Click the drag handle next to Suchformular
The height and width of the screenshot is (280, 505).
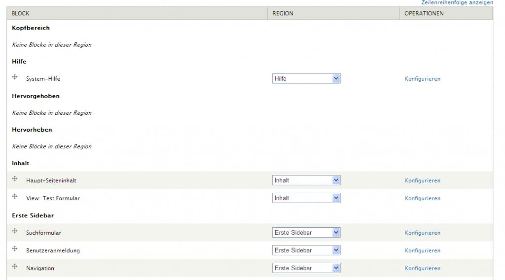tap(15, 231)
